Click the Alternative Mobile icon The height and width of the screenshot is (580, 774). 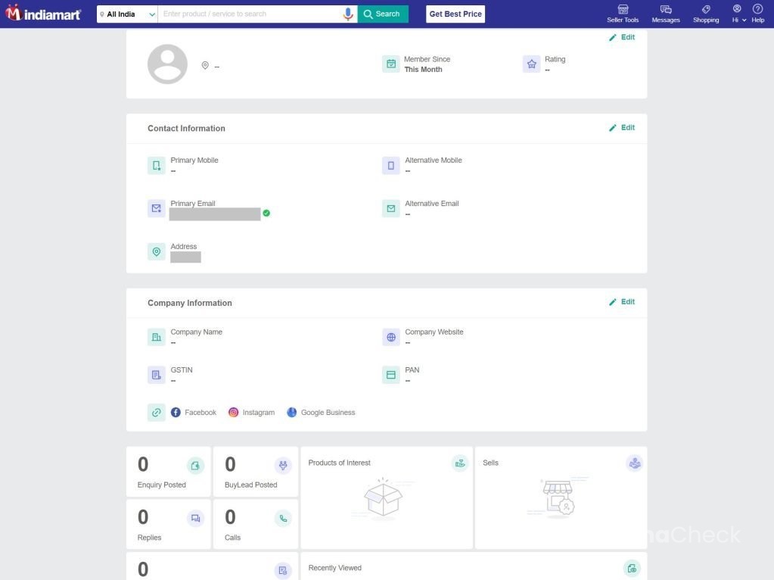point(391,166)
